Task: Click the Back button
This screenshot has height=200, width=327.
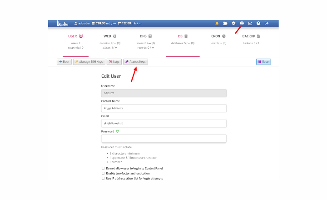Action: (64, 62)
